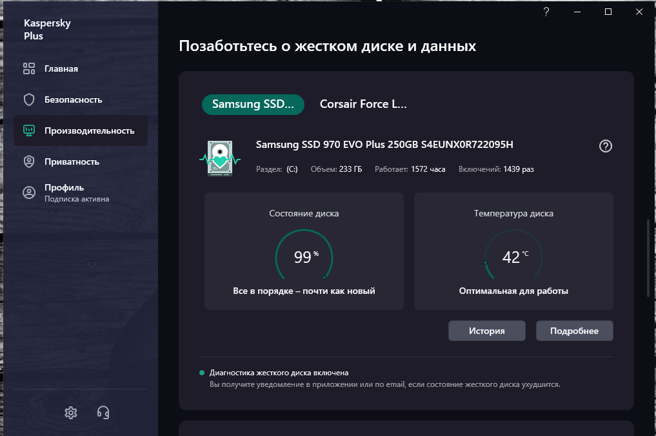Screen dimensions: 656x436
Task: Click the Приватность badge icon
Action: [29, 161]
